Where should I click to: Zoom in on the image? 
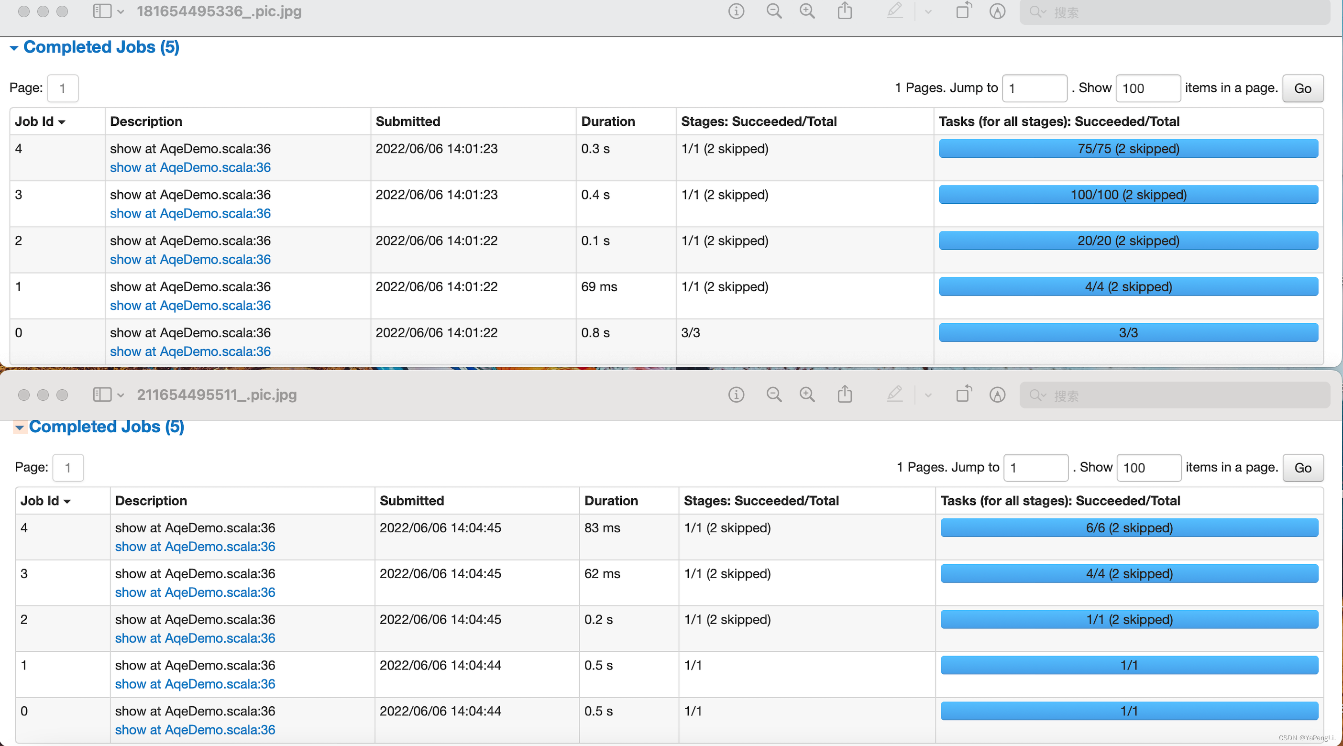click(x=806, y=11)
